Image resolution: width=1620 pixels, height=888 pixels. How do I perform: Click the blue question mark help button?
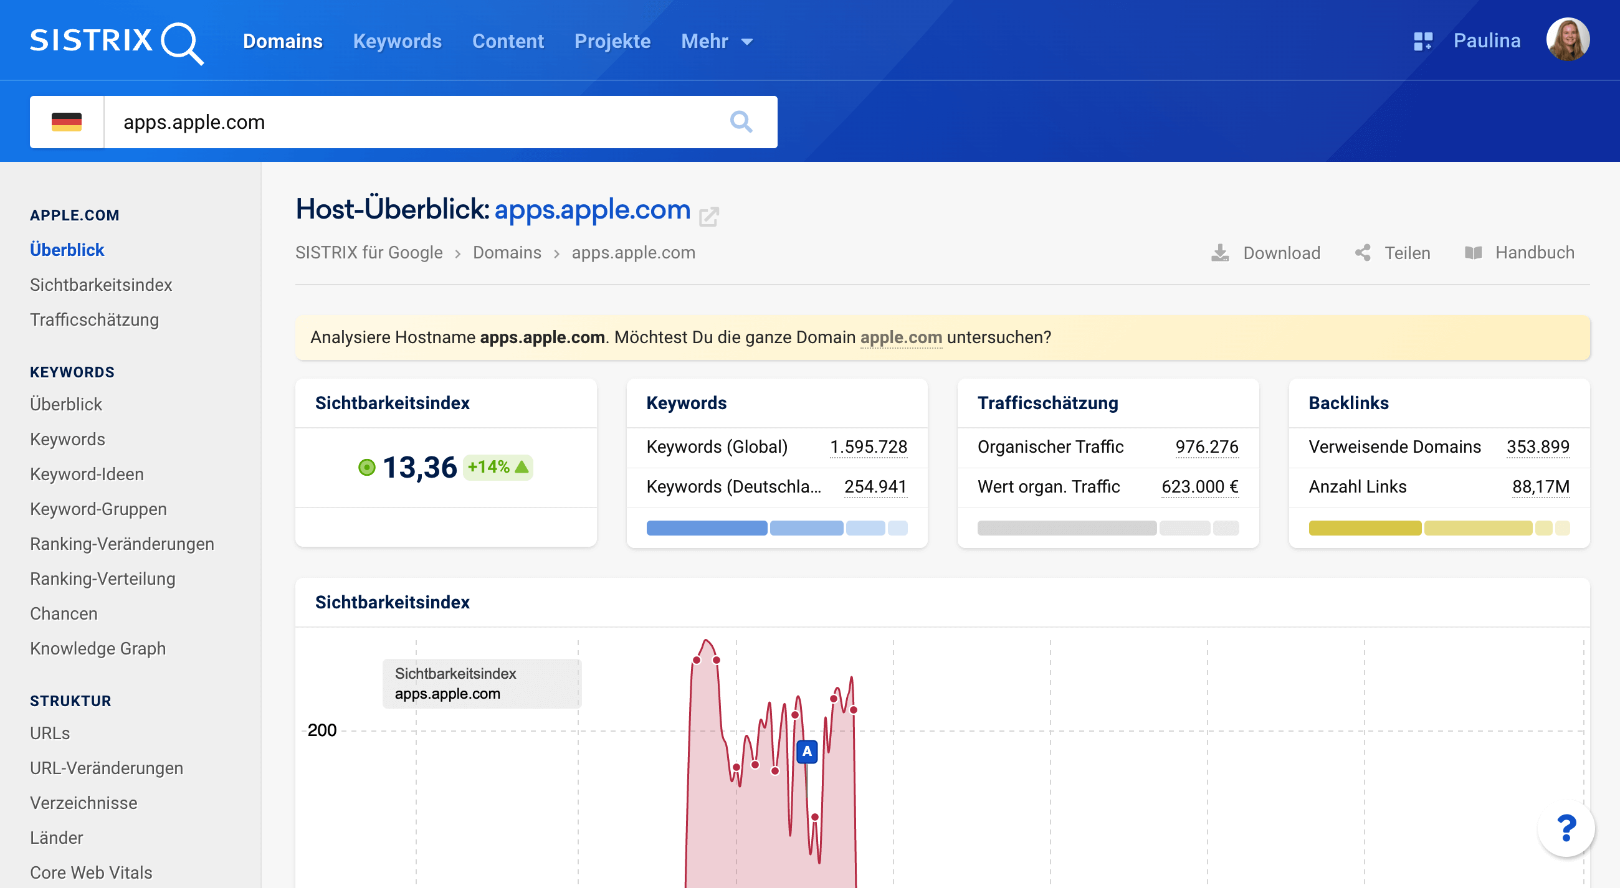[x=1565, y=828]
